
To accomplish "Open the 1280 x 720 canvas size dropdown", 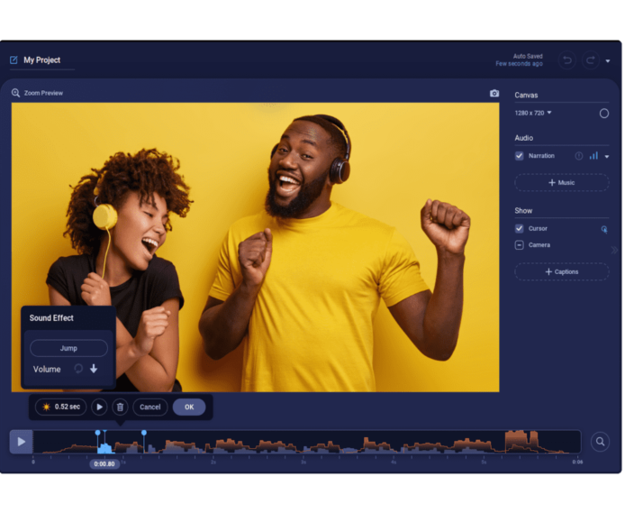I will [x=533, y=113].
